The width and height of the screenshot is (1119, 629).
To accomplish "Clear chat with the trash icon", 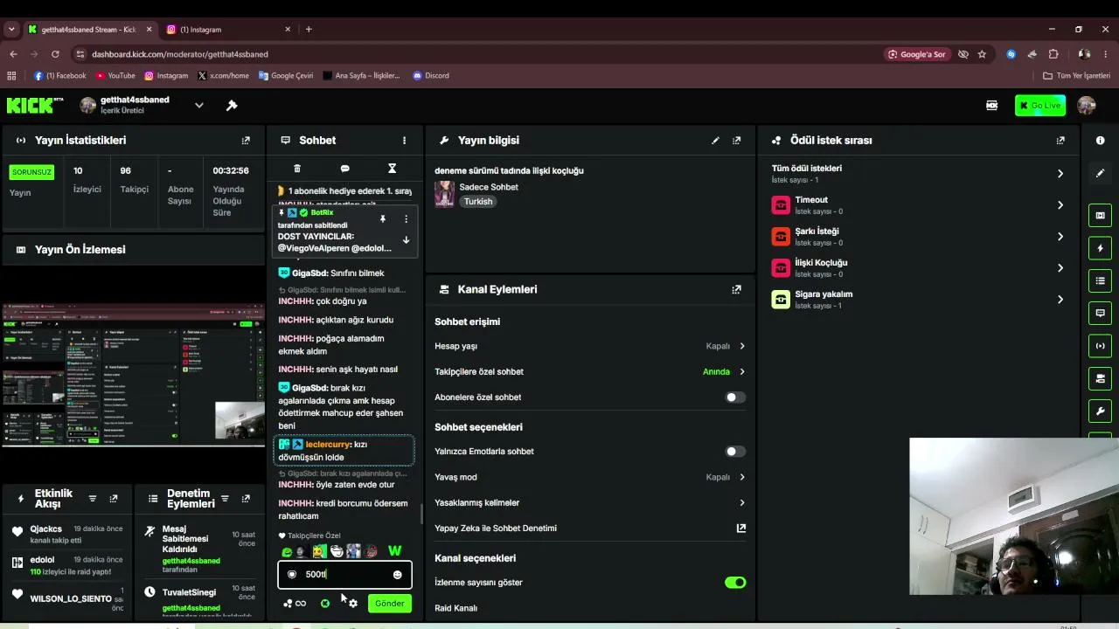I will (x=297, y=168).
